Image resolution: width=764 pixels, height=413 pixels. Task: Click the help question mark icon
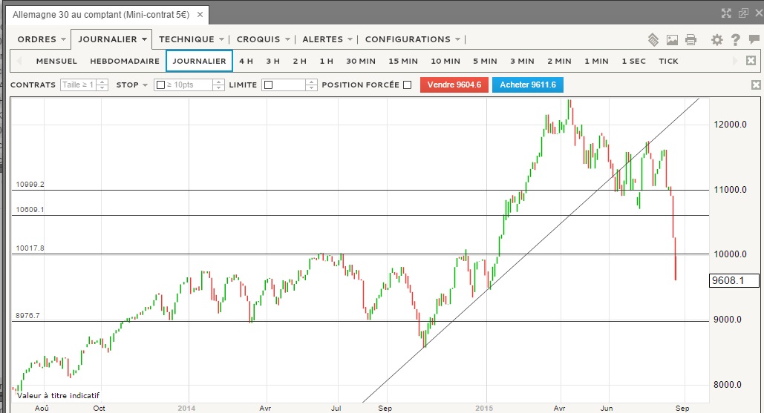point(735,39)
